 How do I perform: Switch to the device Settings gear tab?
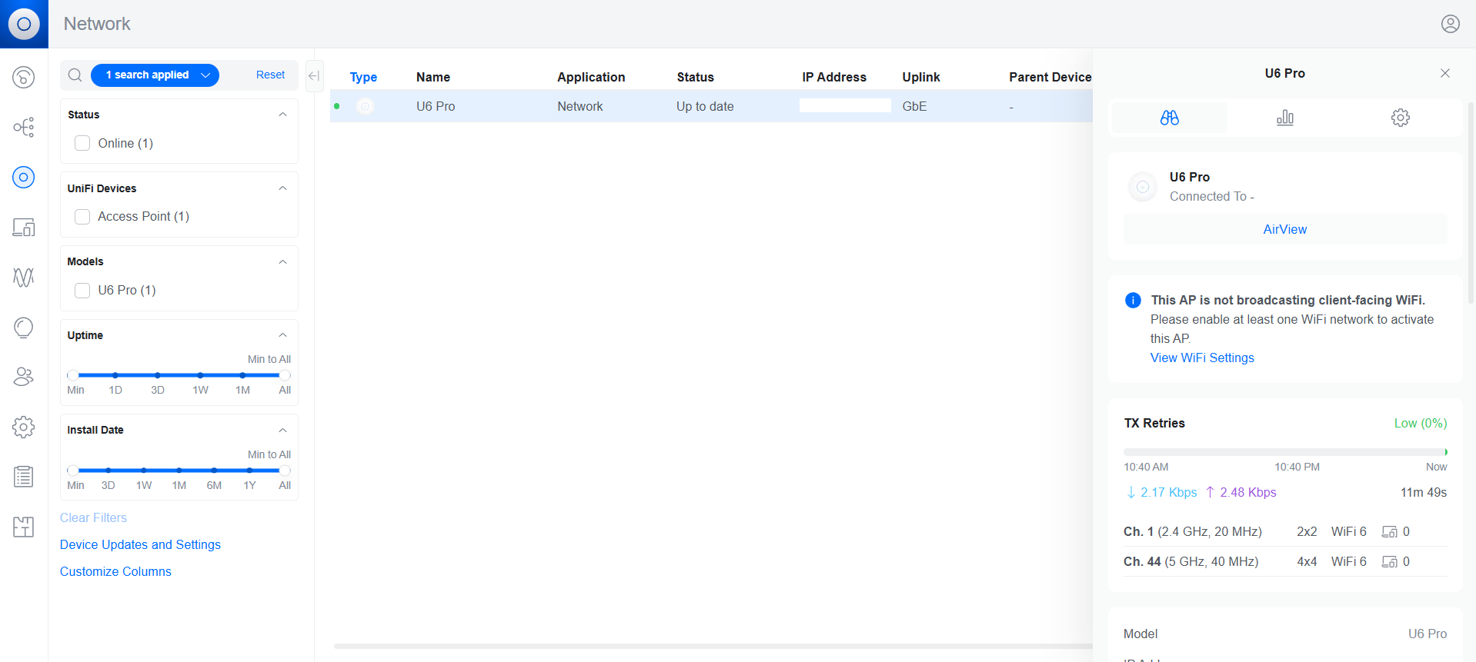pos(1401,118)
